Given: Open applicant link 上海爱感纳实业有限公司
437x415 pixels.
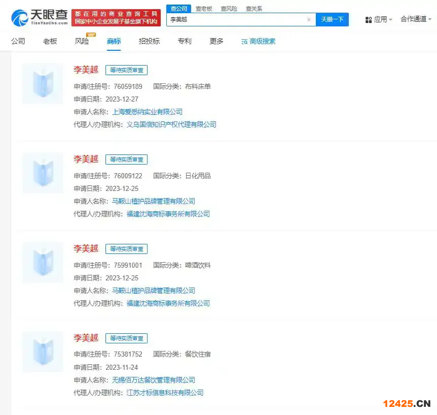Looking at the screenshot, I should (147, 112).
